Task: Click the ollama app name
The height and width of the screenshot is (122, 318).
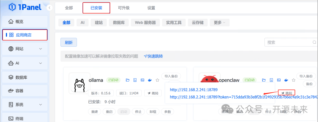Action: [x=96, y=80]
